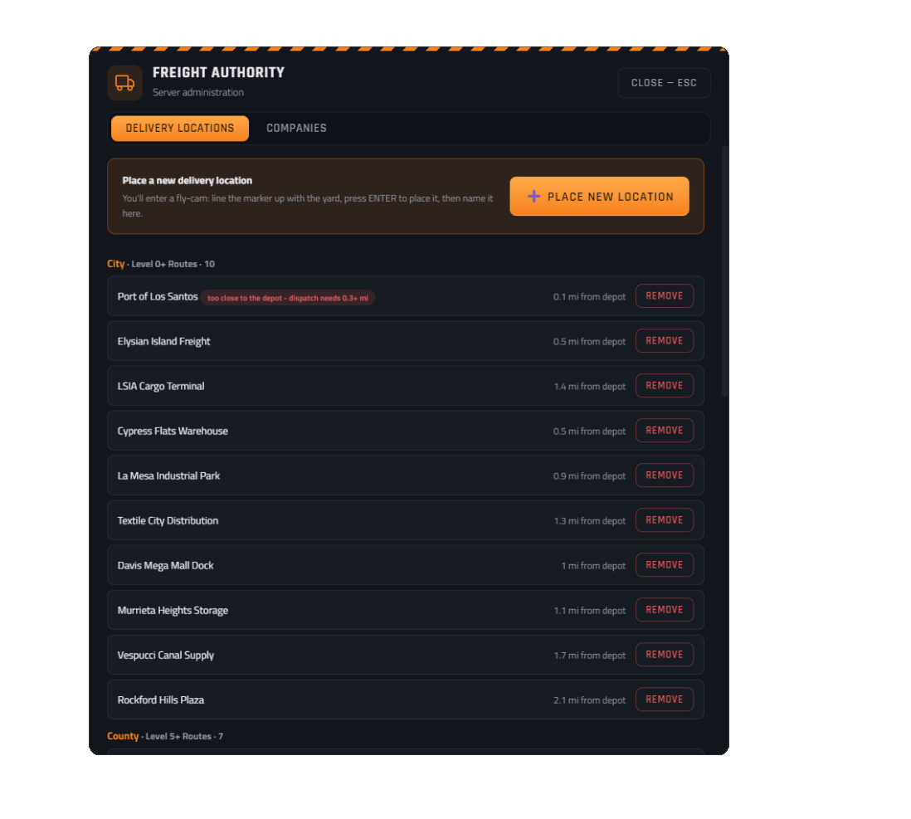This screenshot has height=819, width=911.
Task: Select 'Murrieta Heights Storage' name text
Action: 173,610
